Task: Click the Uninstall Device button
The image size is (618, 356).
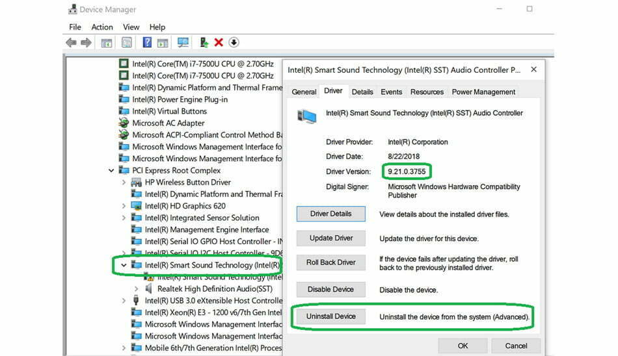Action: click(331, 316)
